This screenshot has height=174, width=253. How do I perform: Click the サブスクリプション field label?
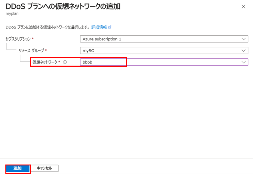click(18, 39)
